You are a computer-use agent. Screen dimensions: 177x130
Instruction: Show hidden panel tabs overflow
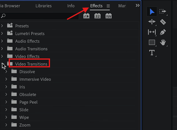tap(137, 6)
